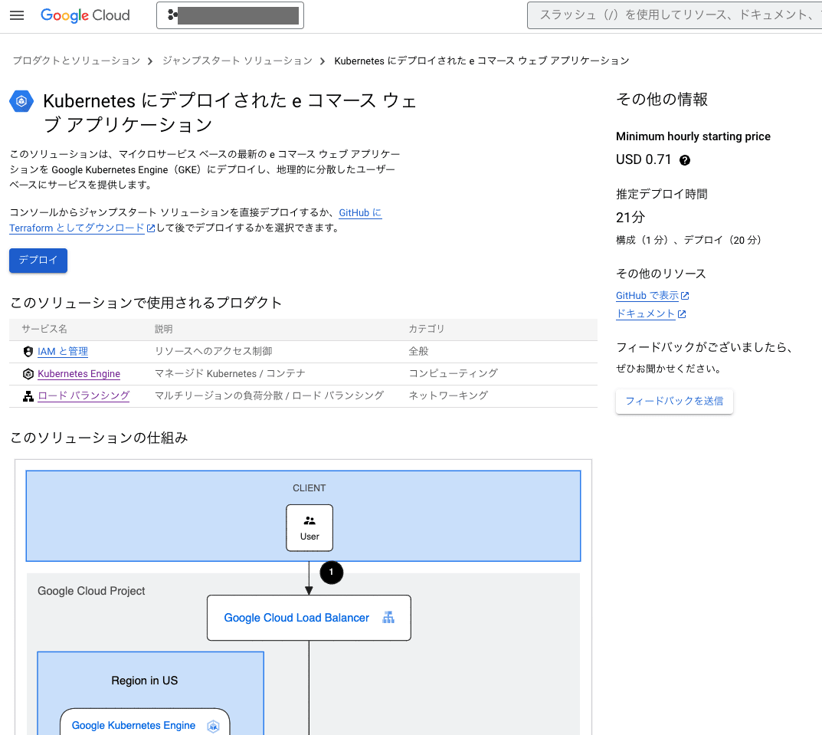Go to ジャンプスタート ソリューション breadcrumb
The image size is (822, 735).
(237, 61)
